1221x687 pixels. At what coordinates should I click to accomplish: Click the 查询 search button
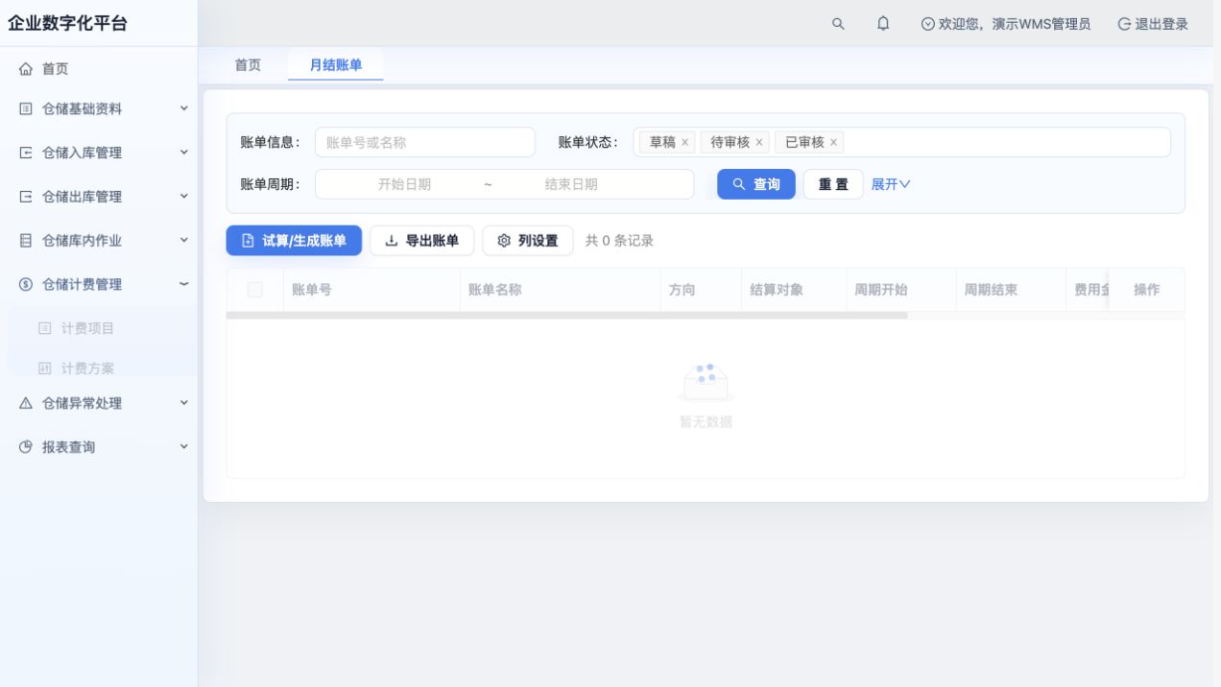tap(756, 184)
